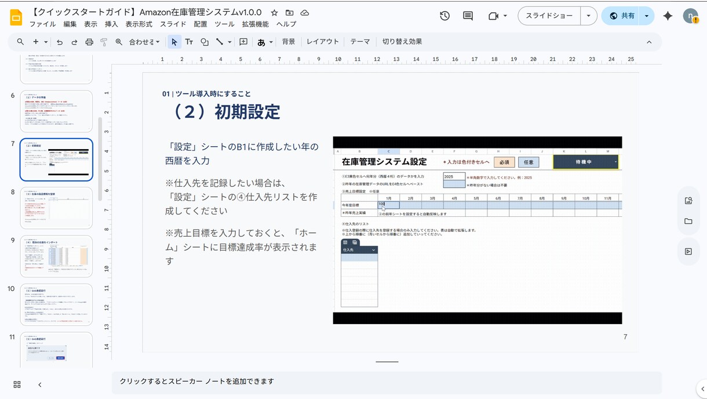Click the zoom magnifier tool

pos(119,42)
